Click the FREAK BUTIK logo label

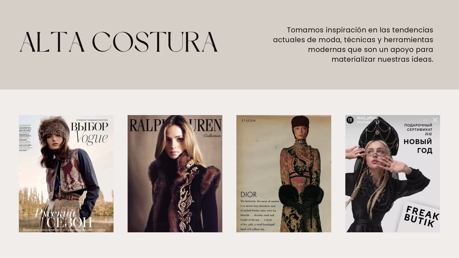422,217
